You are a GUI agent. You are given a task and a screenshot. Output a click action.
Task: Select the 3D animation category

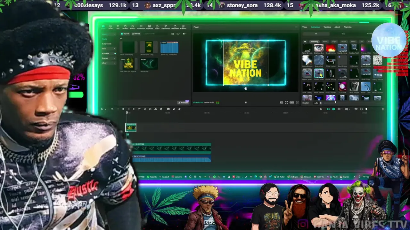click(x=362, y=42)
